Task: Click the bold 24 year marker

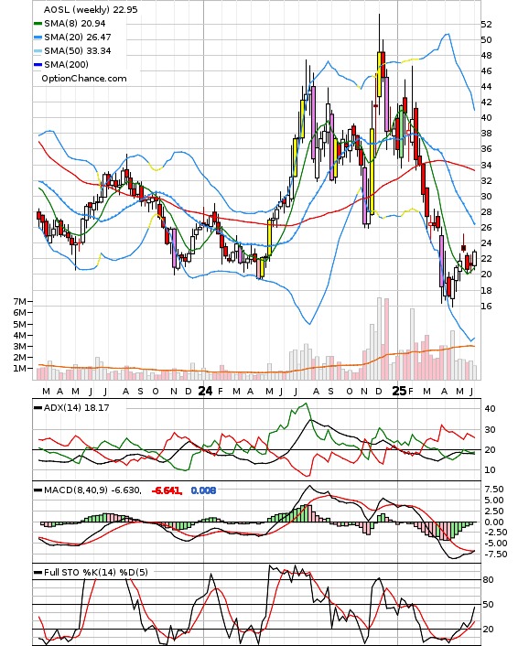Action: pyautogui.click(x=205, y=391)
